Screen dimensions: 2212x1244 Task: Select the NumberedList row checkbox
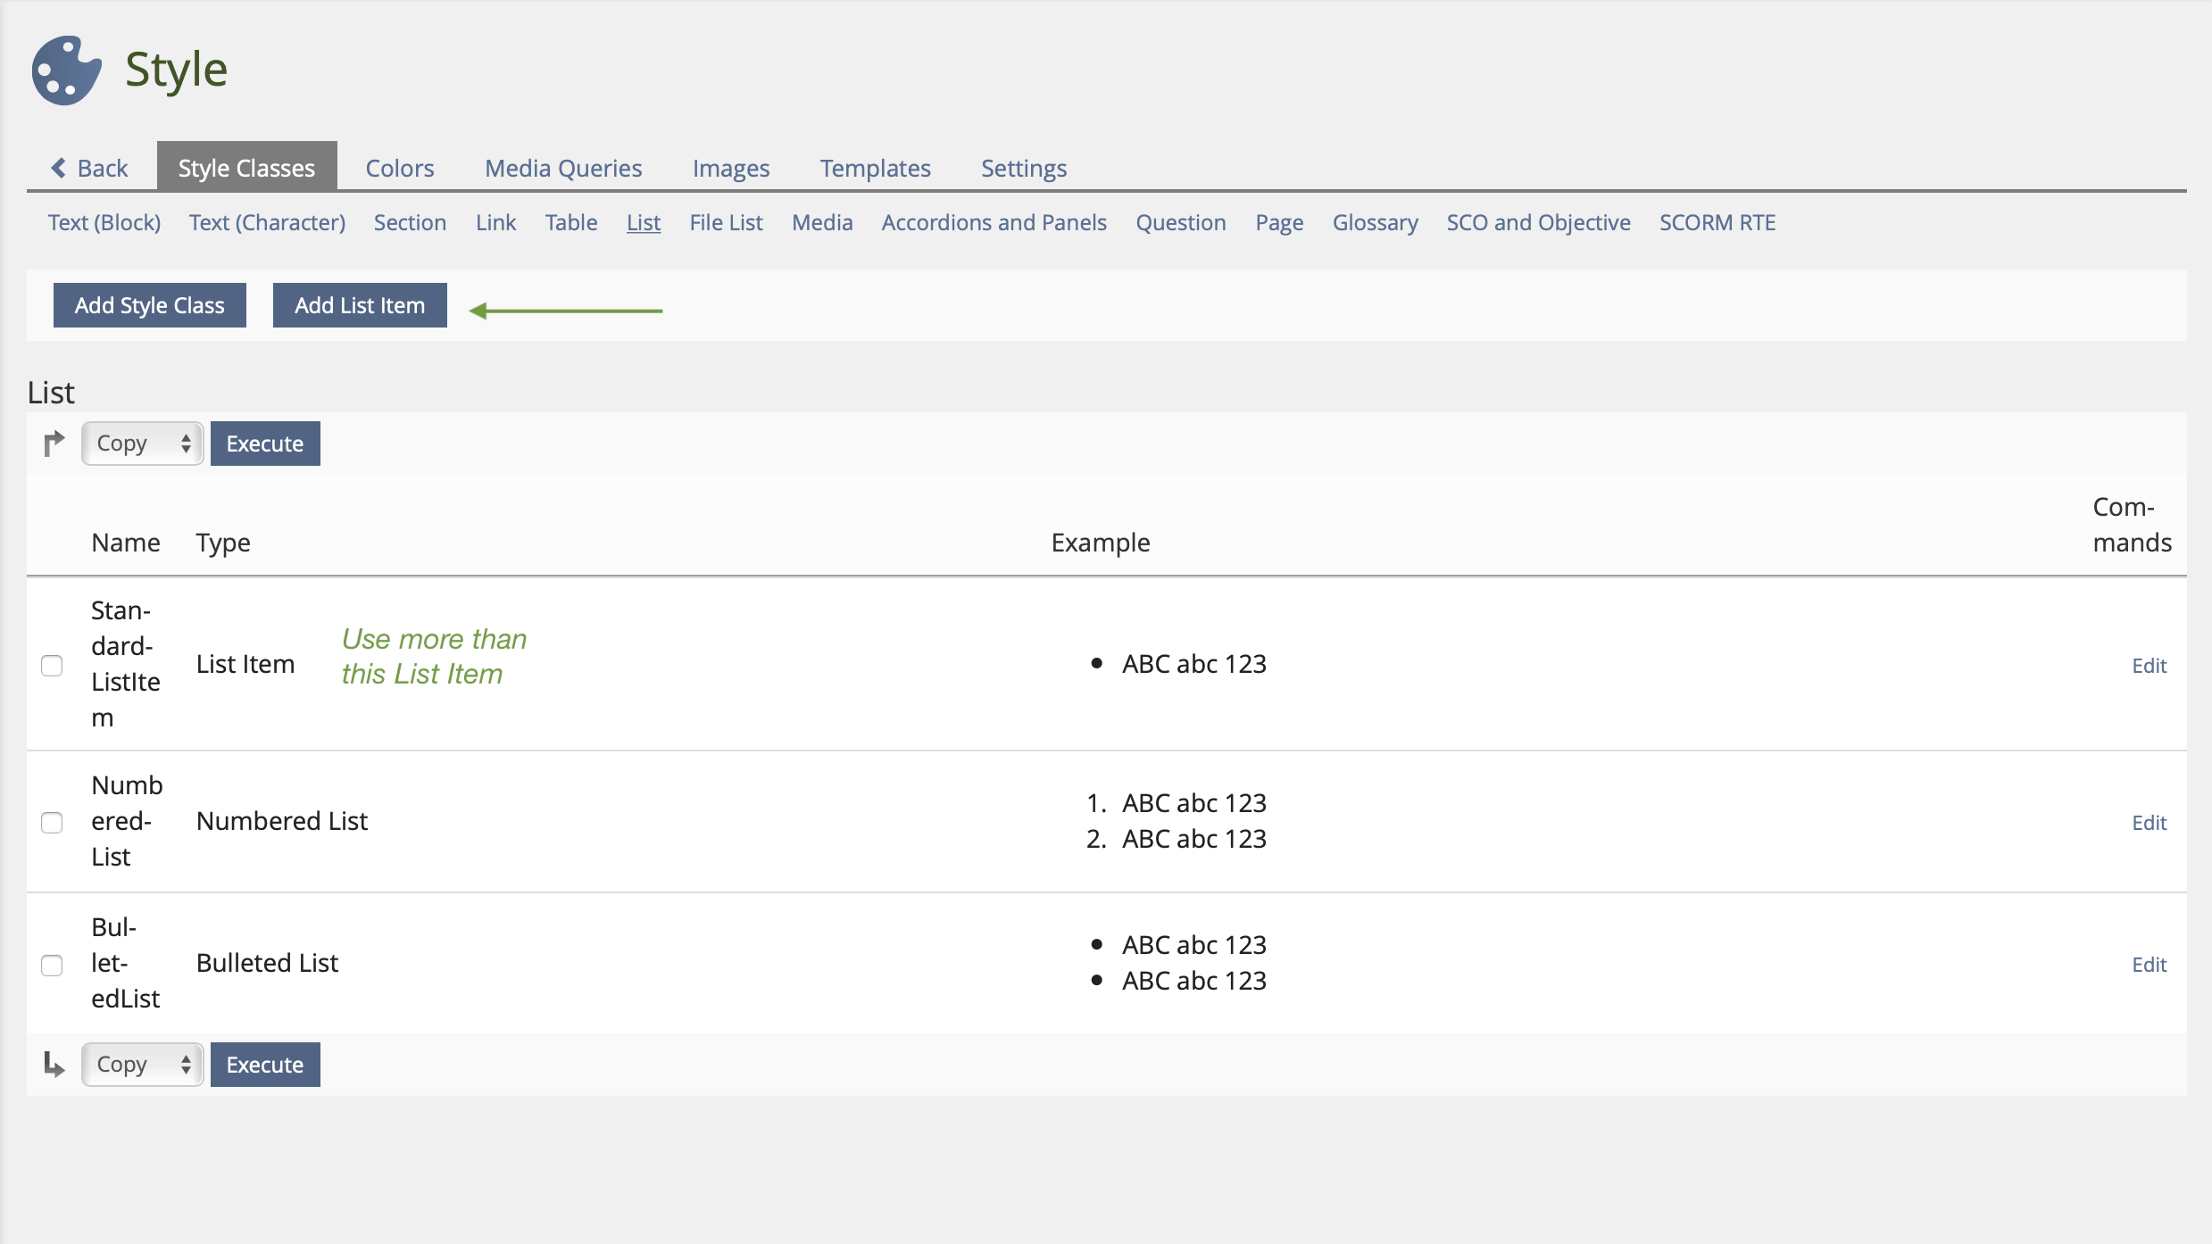pyautogui.click(x=52, y=822)
